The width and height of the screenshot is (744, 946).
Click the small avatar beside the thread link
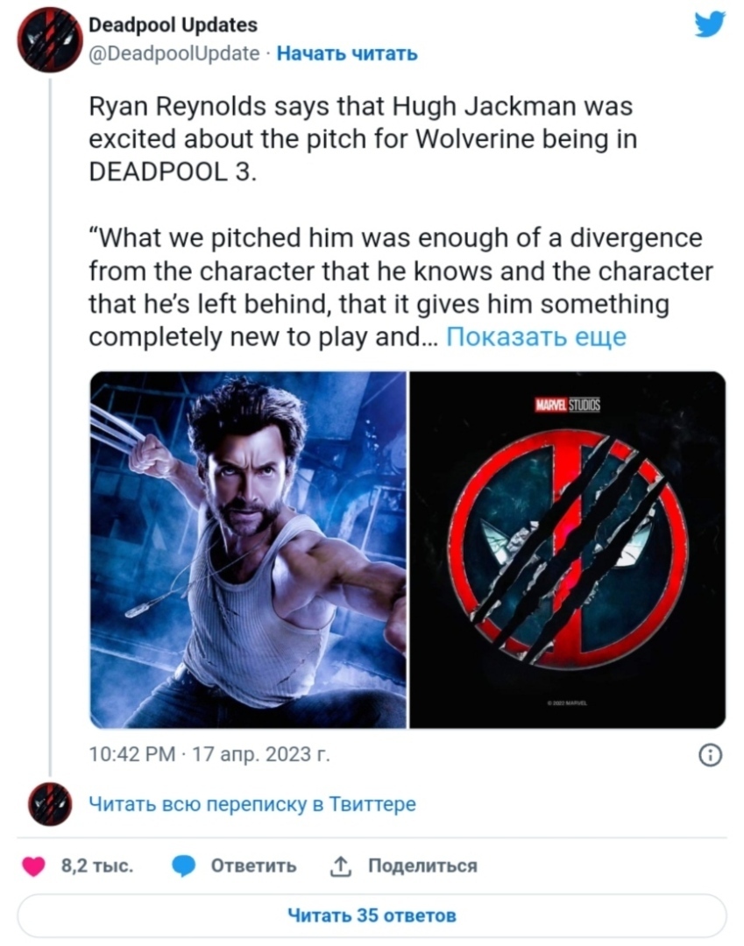click(x=50, y=804)
